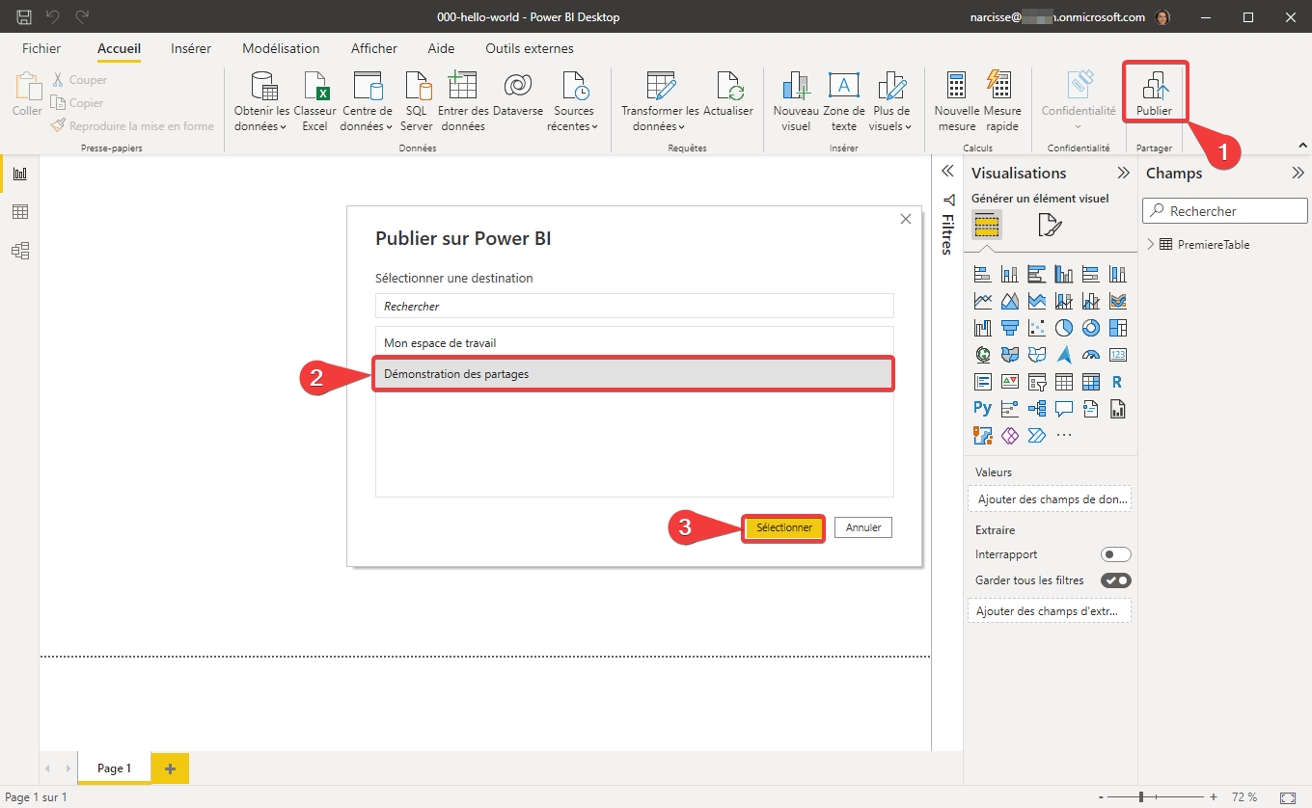
Task: Switch to the Insérer tab
Action: (191, 48)
